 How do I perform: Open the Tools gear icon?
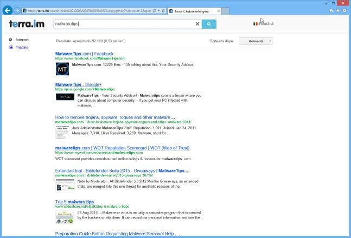click(x=344, y=10)
